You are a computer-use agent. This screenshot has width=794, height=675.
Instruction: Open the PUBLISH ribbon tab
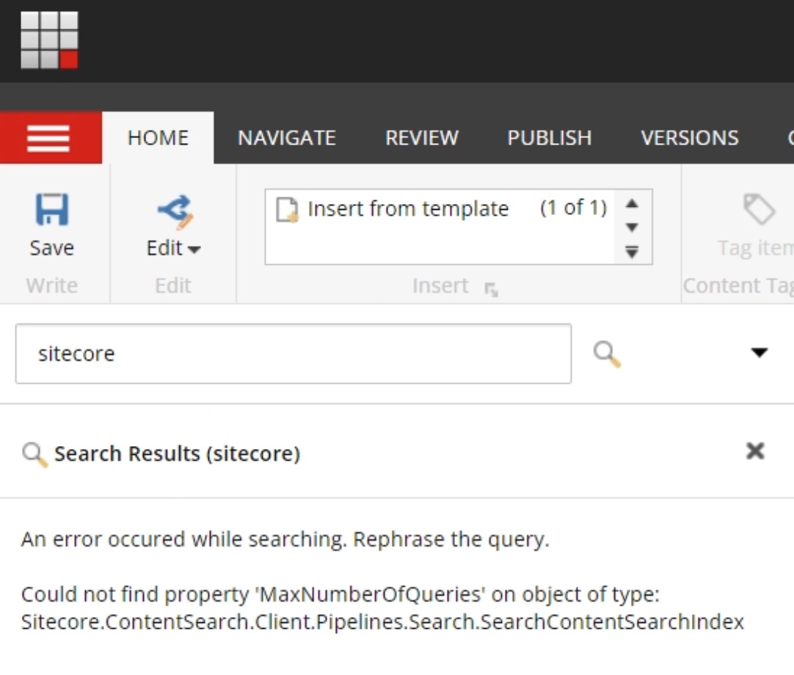(549, 138)
